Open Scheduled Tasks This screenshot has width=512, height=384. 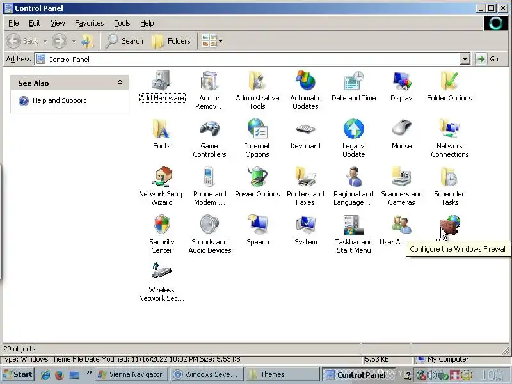pyautogui.click(x=450, y=186)
